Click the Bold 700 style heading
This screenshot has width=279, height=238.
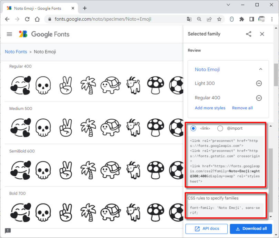18,193
